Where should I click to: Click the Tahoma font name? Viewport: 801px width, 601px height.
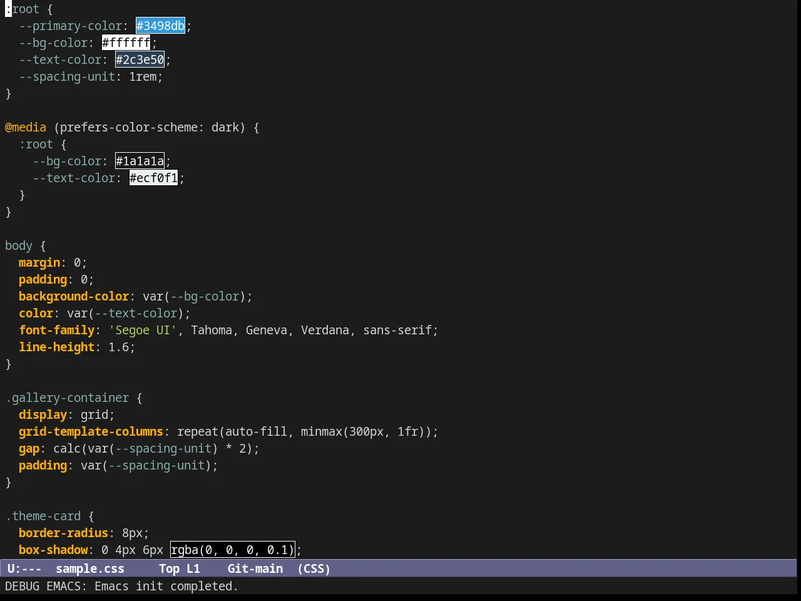click(212, 330)
